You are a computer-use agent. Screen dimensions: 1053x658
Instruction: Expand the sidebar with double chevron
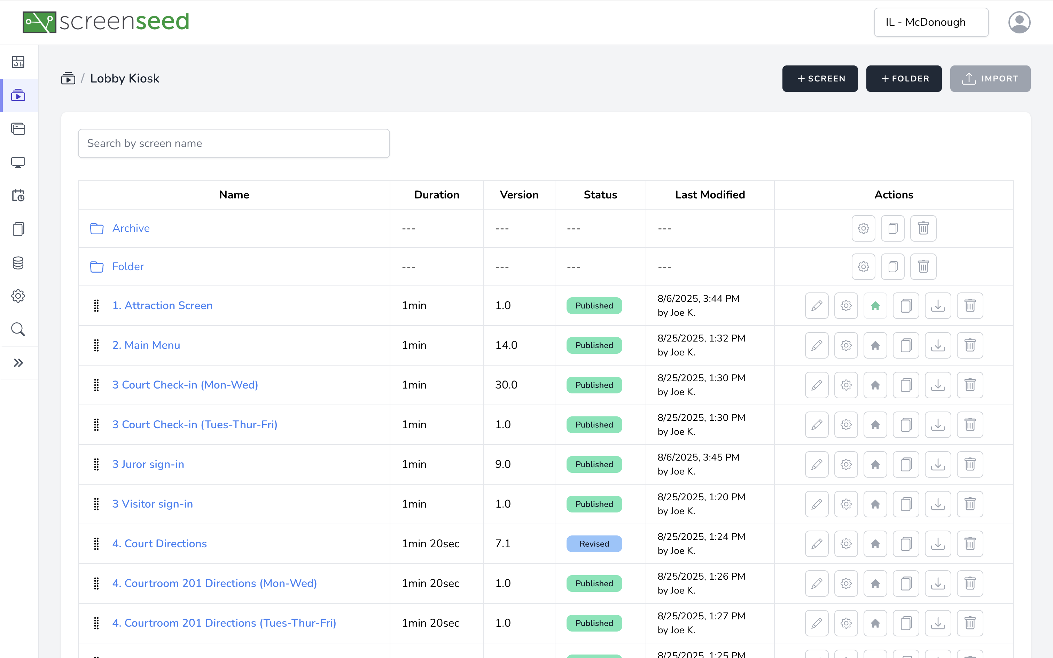coord(18,362)
